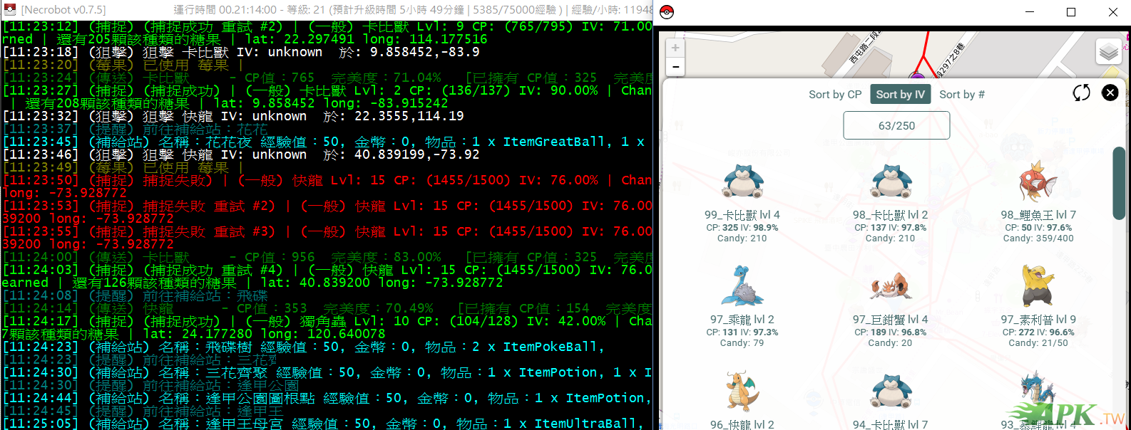Viewport: 1131px width, 430px height.
Task: Minimize the map window
Action: coord(1030,12)
